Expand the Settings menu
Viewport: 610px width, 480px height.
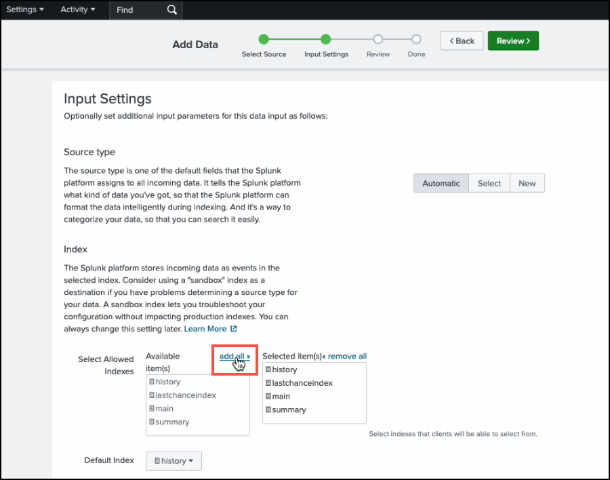point(25,9)
